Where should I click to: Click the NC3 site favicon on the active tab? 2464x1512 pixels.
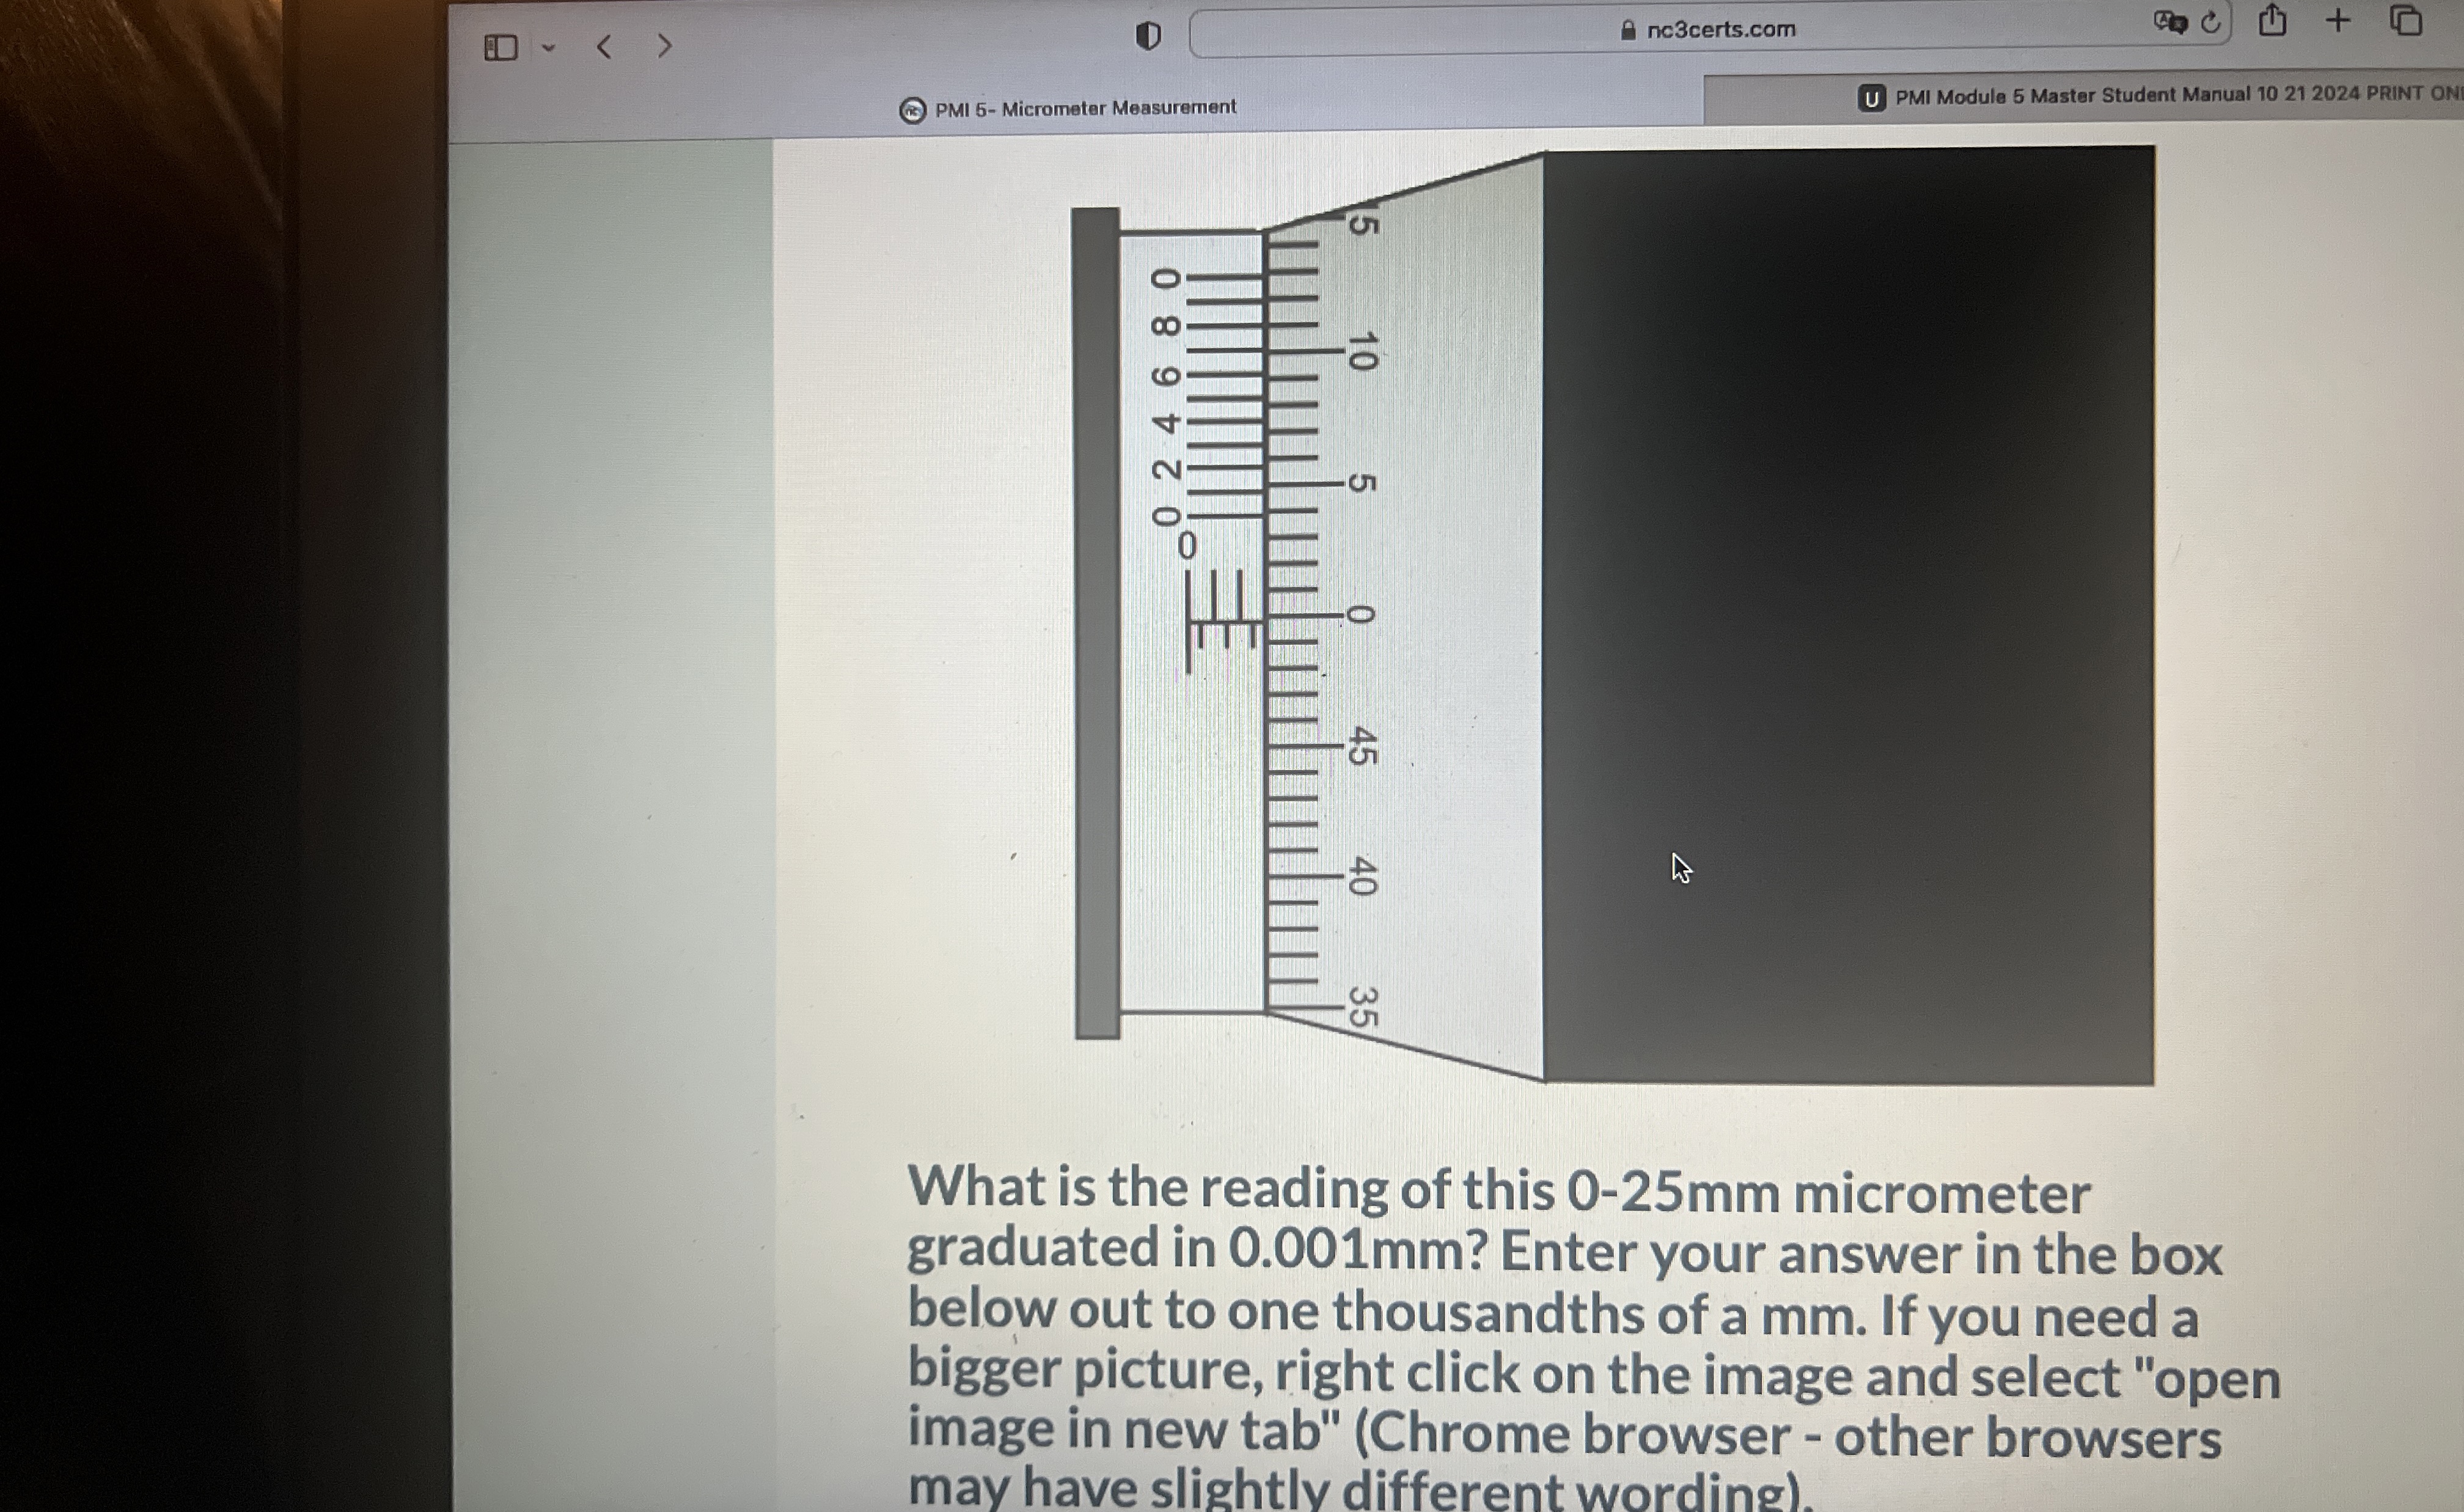point(913,109)
